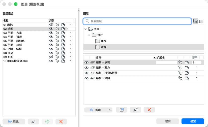
Task: Click lock icon for 08 渲染
Action: [x=57, y=53]
